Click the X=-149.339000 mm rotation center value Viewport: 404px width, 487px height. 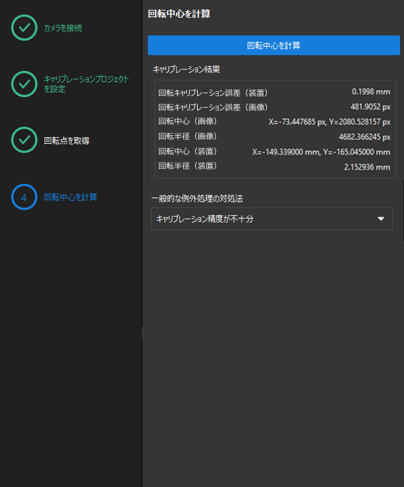click(321, 152)
